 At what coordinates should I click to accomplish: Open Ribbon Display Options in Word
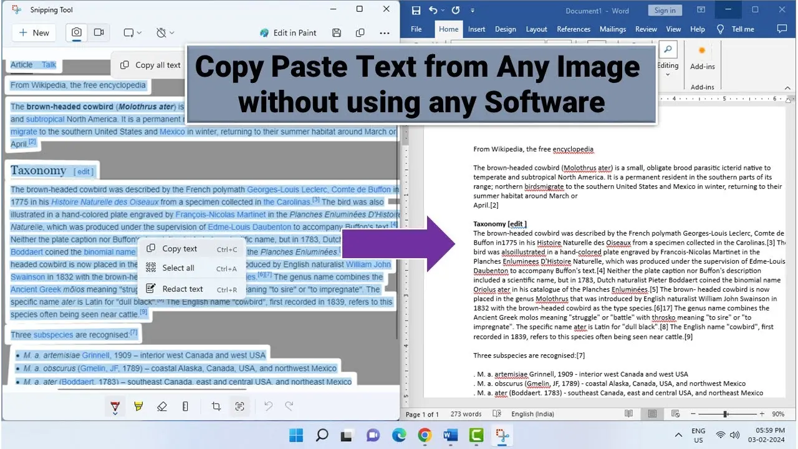pos(702,10)
